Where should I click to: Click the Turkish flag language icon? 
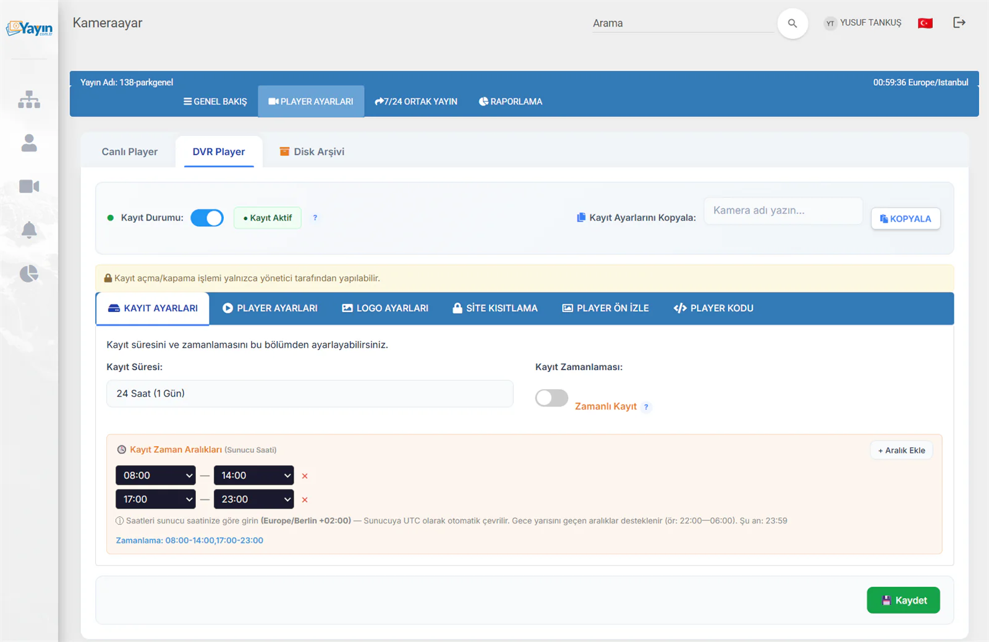[925, 23]
